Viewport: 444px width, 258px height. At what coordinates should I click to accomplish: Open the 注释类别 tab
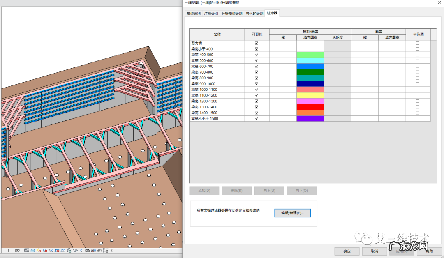click(x=211, y=14)
